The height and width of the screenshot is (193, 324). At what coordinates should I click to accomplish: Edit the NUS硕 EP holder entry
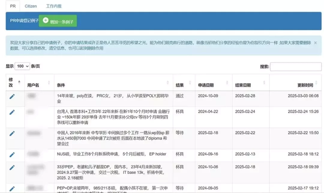pyautogui.click(x=12, y=155)
